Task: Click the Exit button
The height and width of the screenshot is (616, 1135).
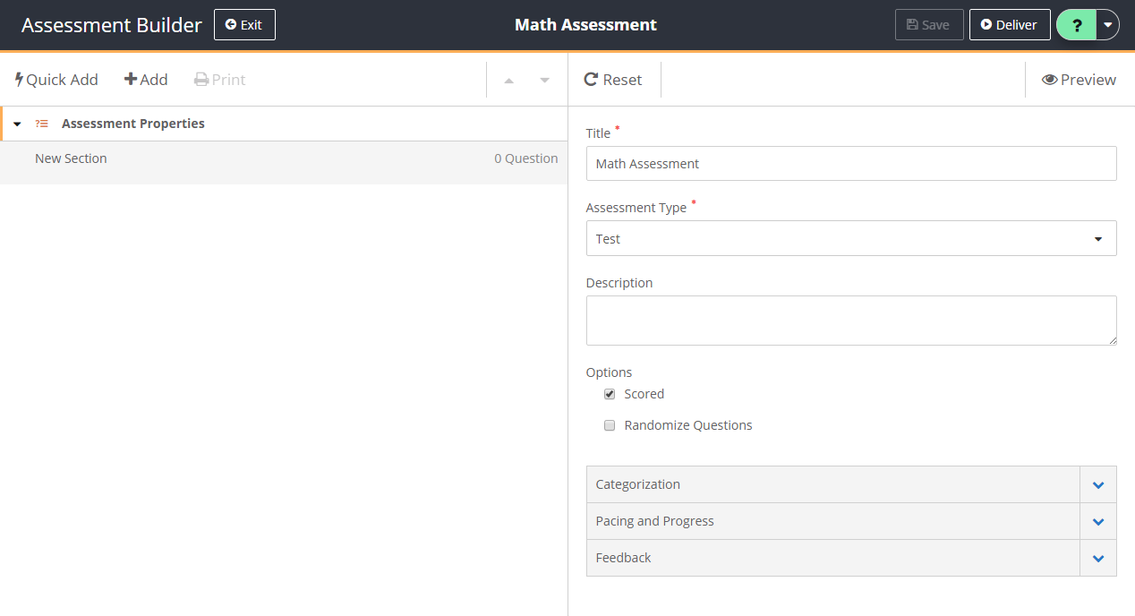Action: [244, 25]
